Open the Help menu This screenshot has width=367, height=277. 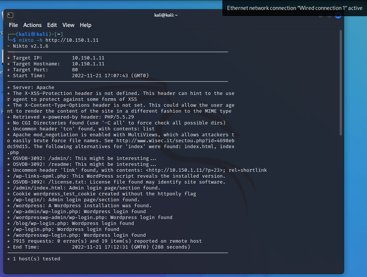click(x=85, y=25)
